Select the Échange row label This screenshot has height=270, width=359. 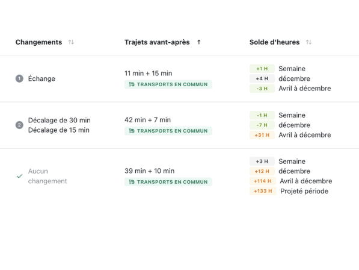pos(41,79)
